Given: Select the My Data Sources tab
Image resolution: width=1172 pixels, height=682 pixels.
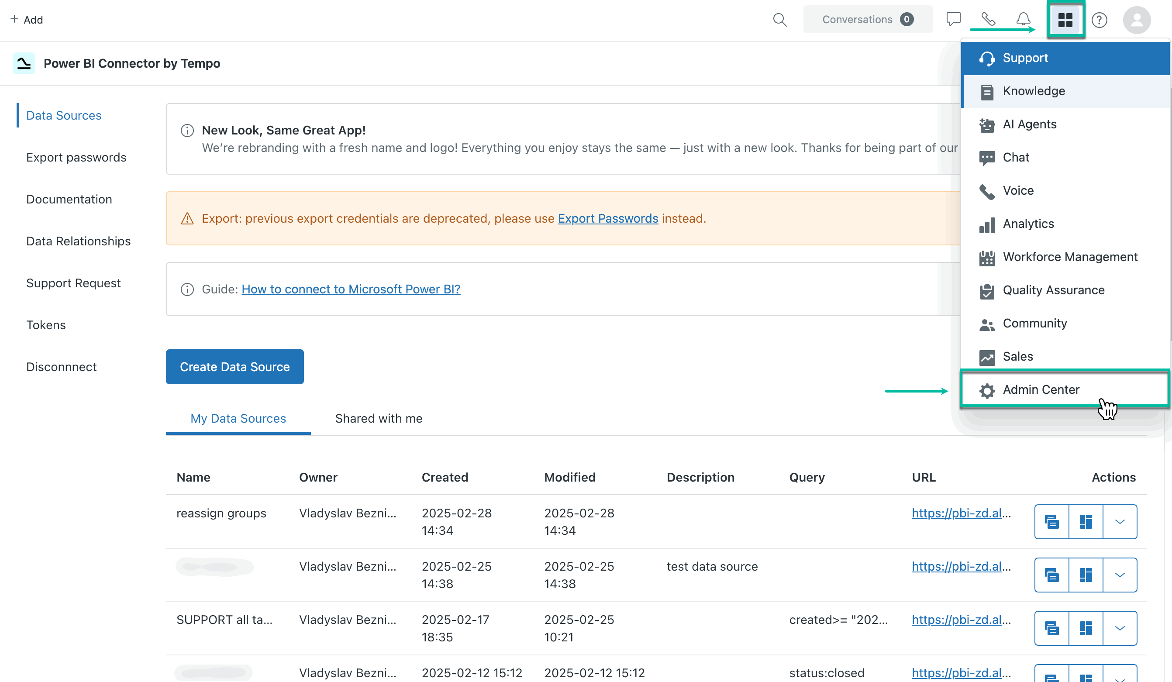Looking at the screenshot, I should (x=238, y=418).
